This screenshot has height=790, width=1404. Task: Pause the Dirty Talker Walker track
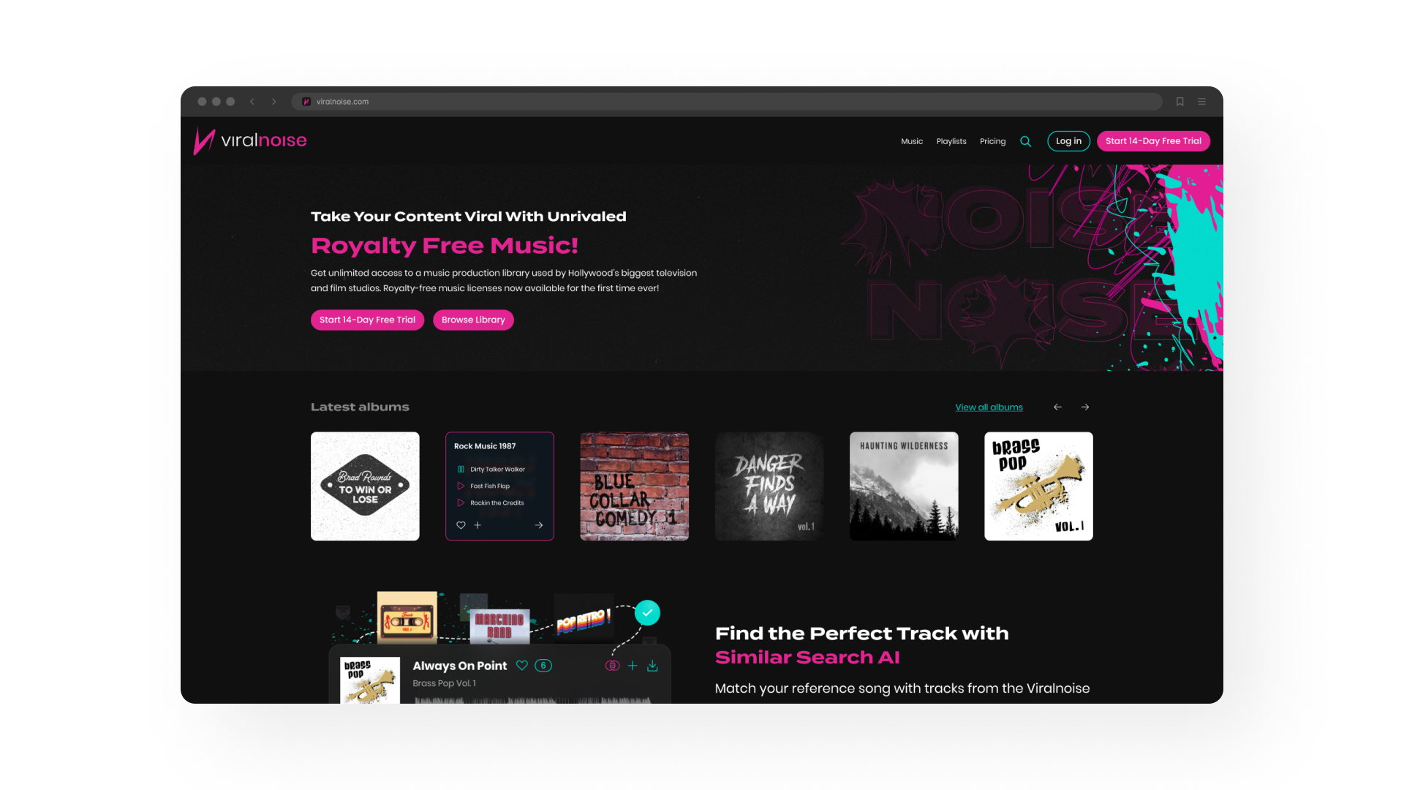pyautogui.click(x=461, y=469)
